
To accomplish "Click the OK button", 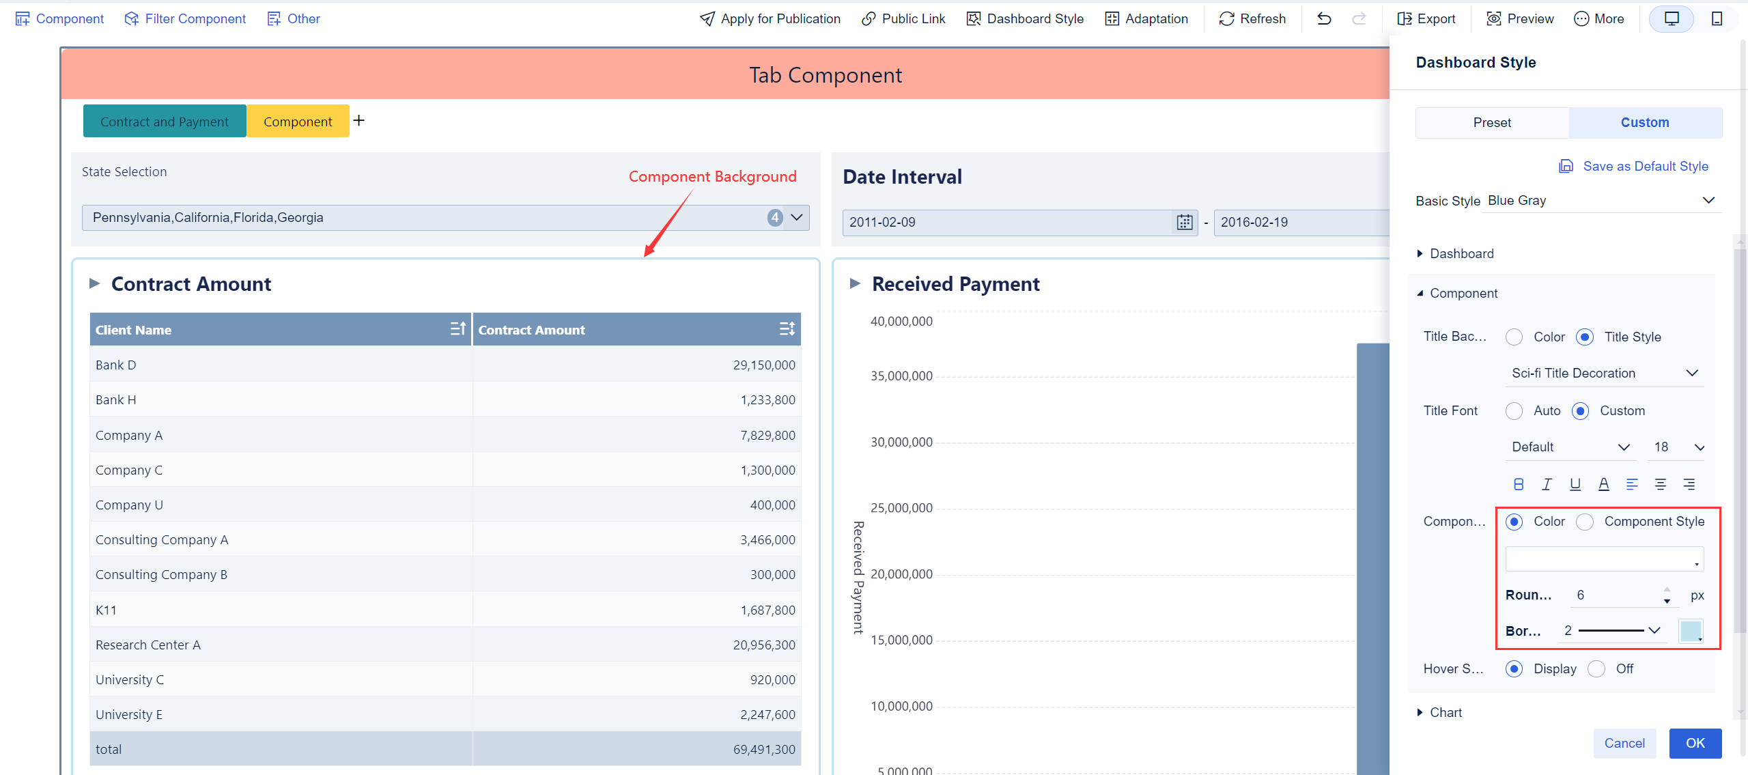I will coord(1695,743).
